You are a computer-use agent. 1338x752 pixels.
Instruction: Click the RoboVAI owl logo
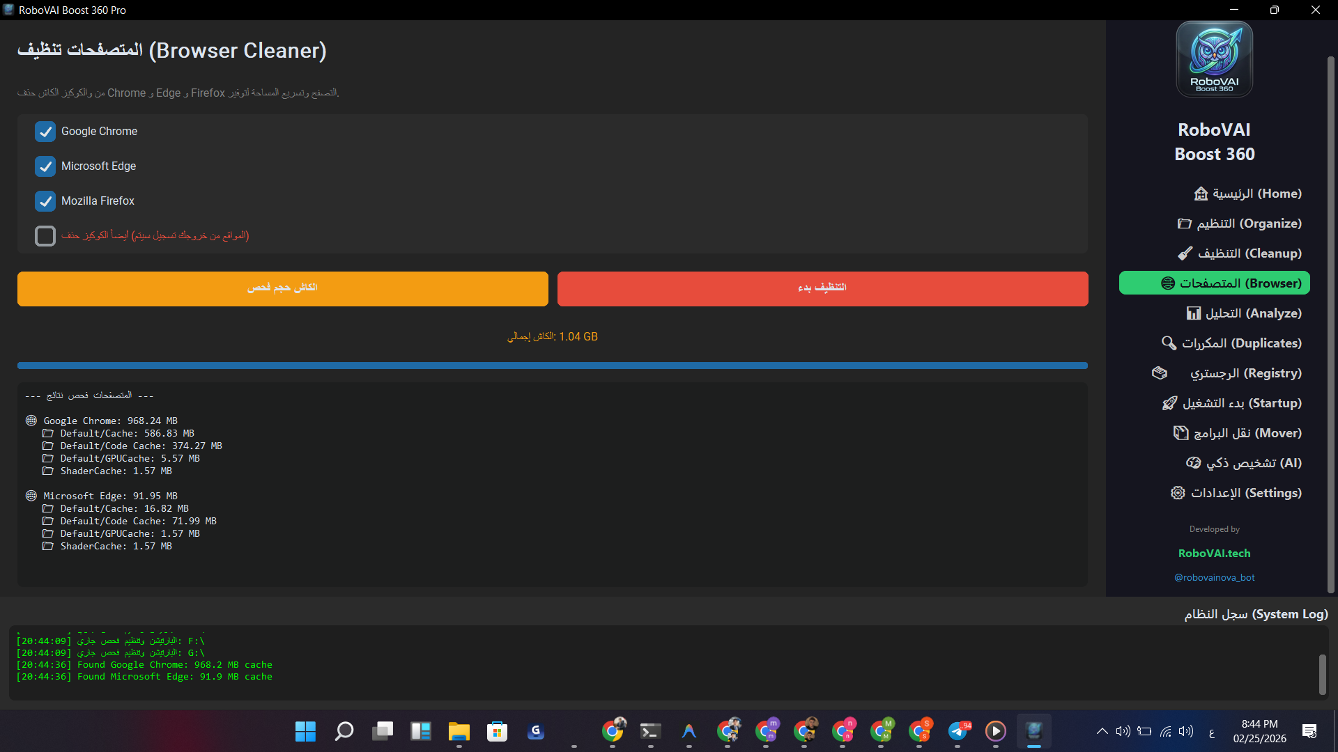[1214, 59]
